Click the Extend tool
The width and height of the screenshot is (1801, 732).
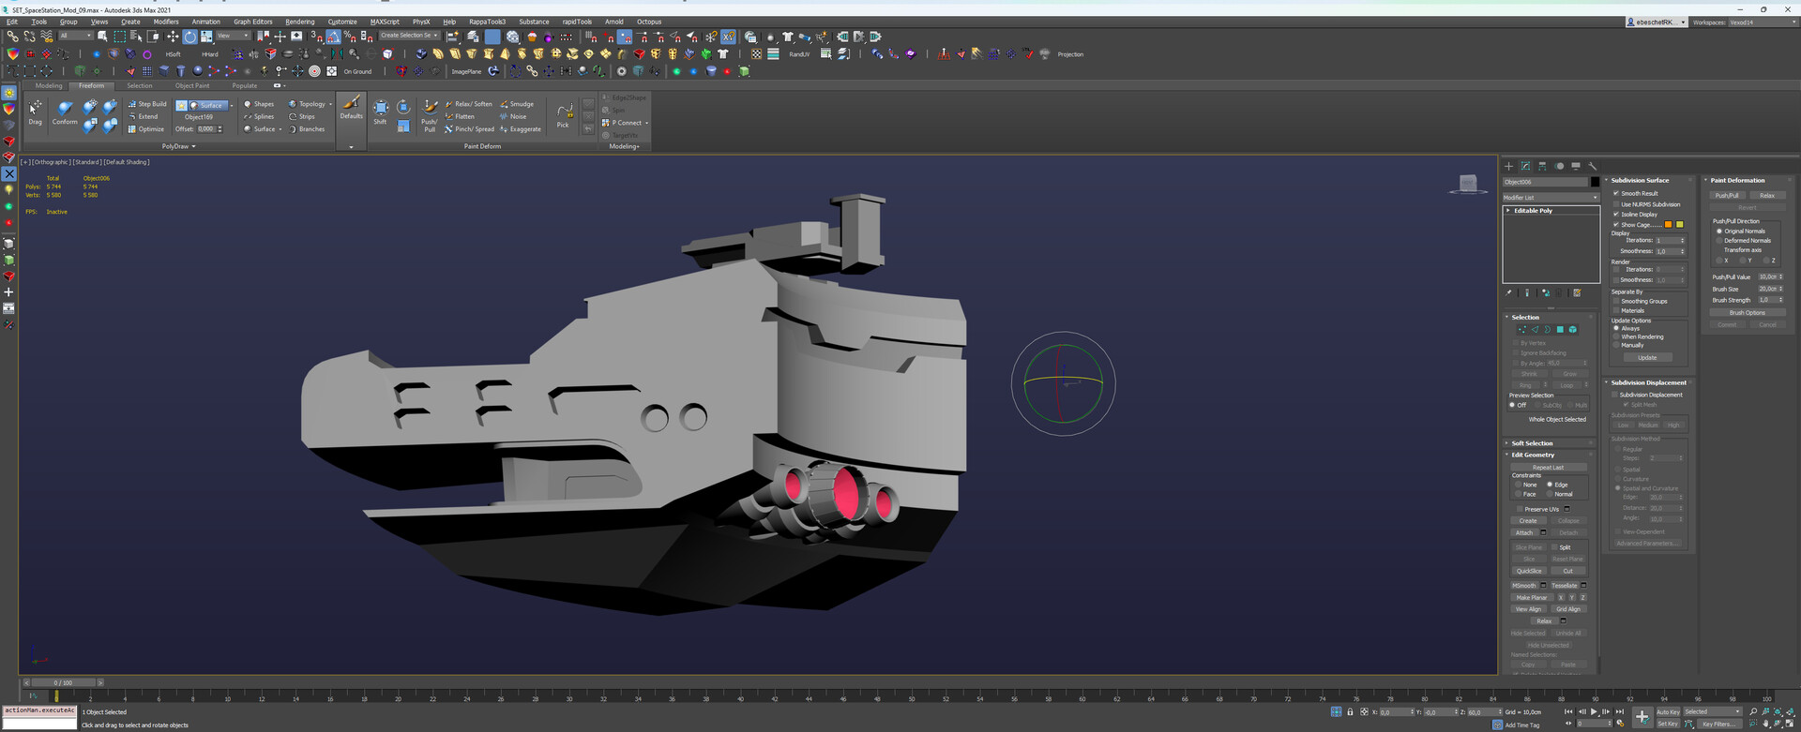point(144,116)
